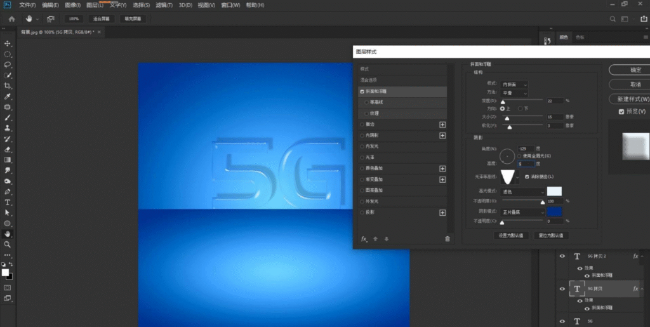Open the File (文件) menu
The height and width of the screenshot is (327, 650).
click(27, 5)
